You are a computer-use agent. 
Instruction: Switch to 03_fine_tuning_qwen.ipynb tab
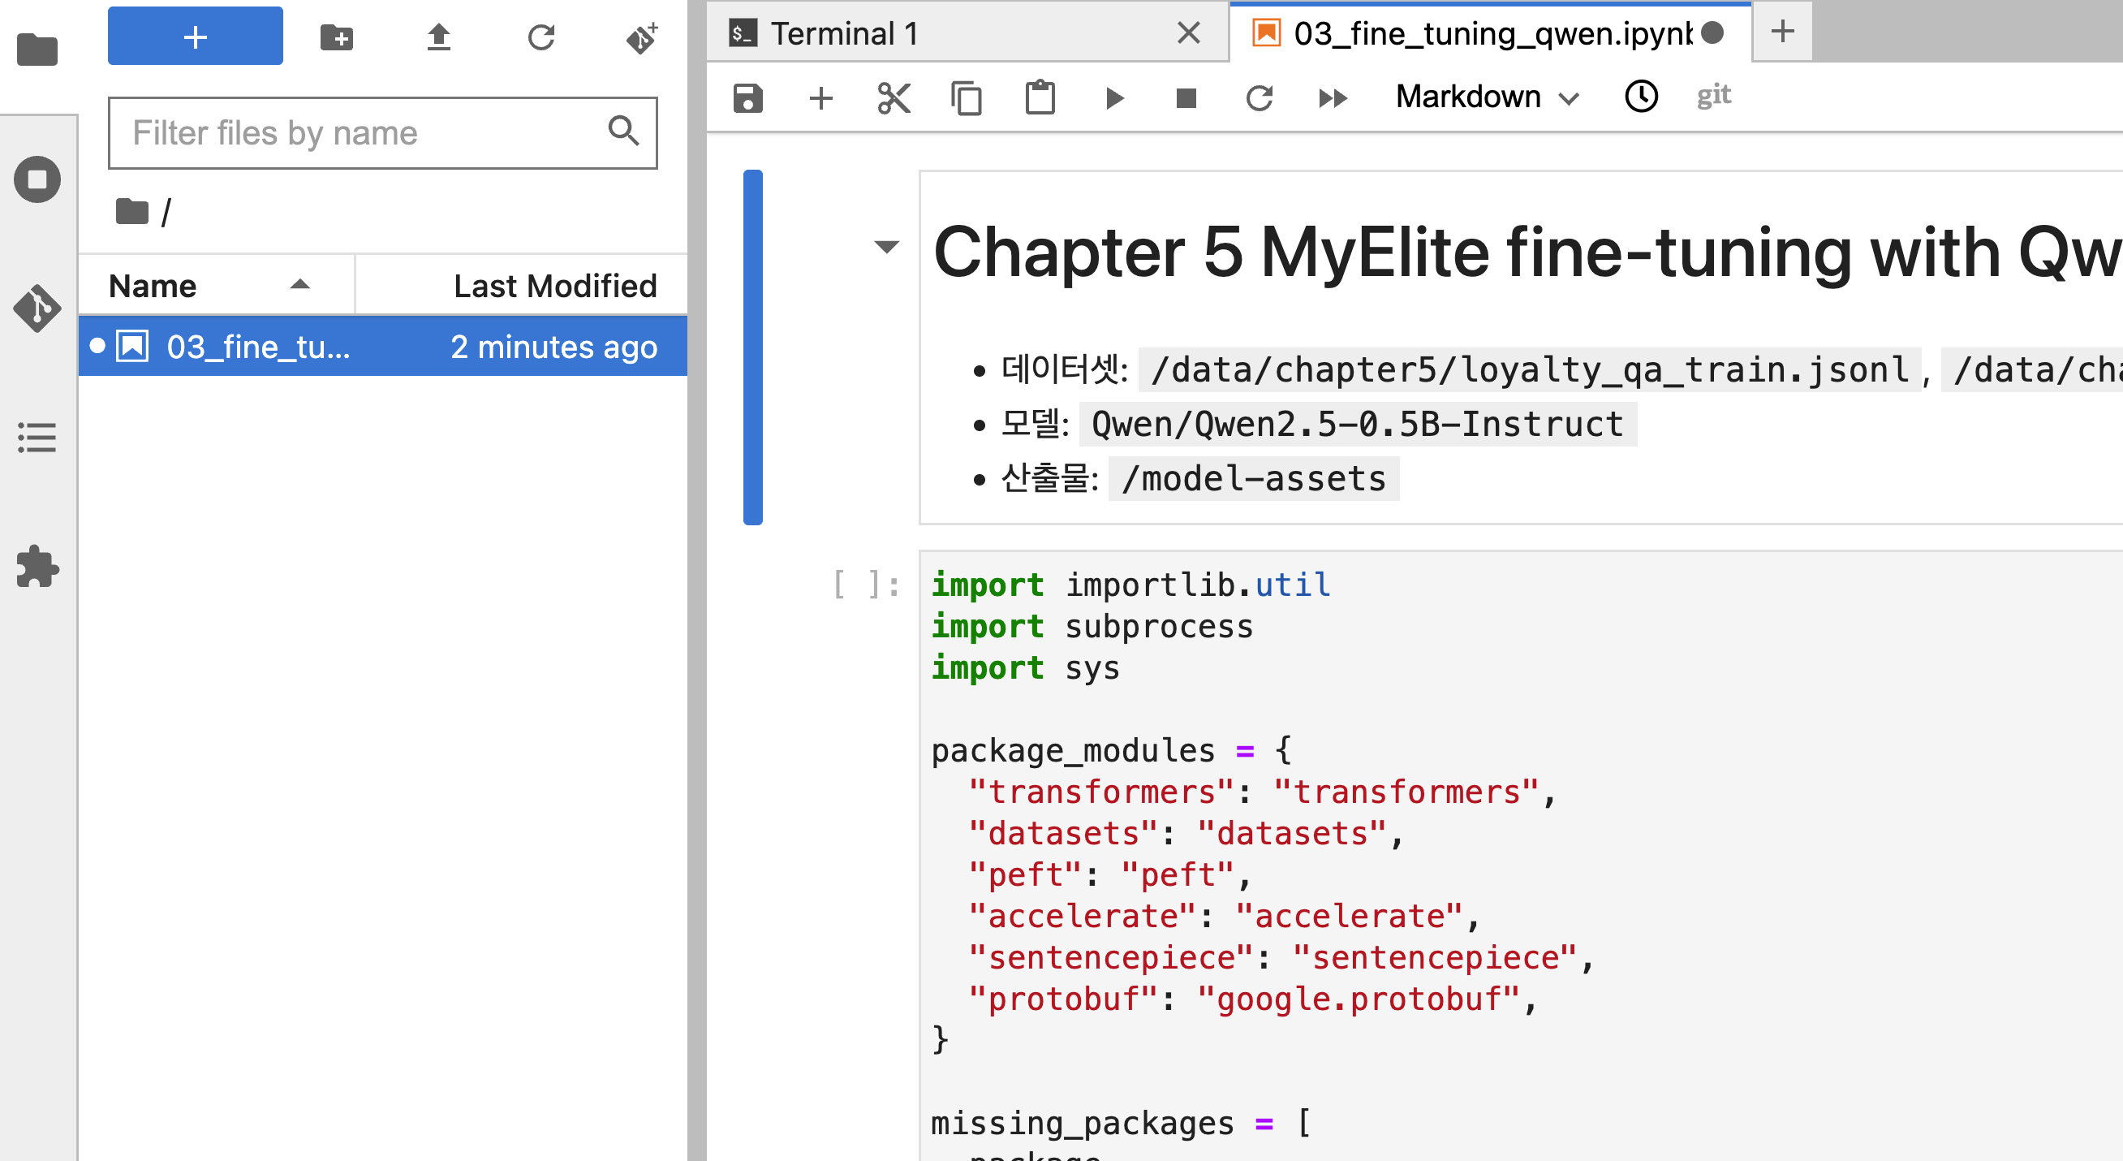tap(1492, 34)
